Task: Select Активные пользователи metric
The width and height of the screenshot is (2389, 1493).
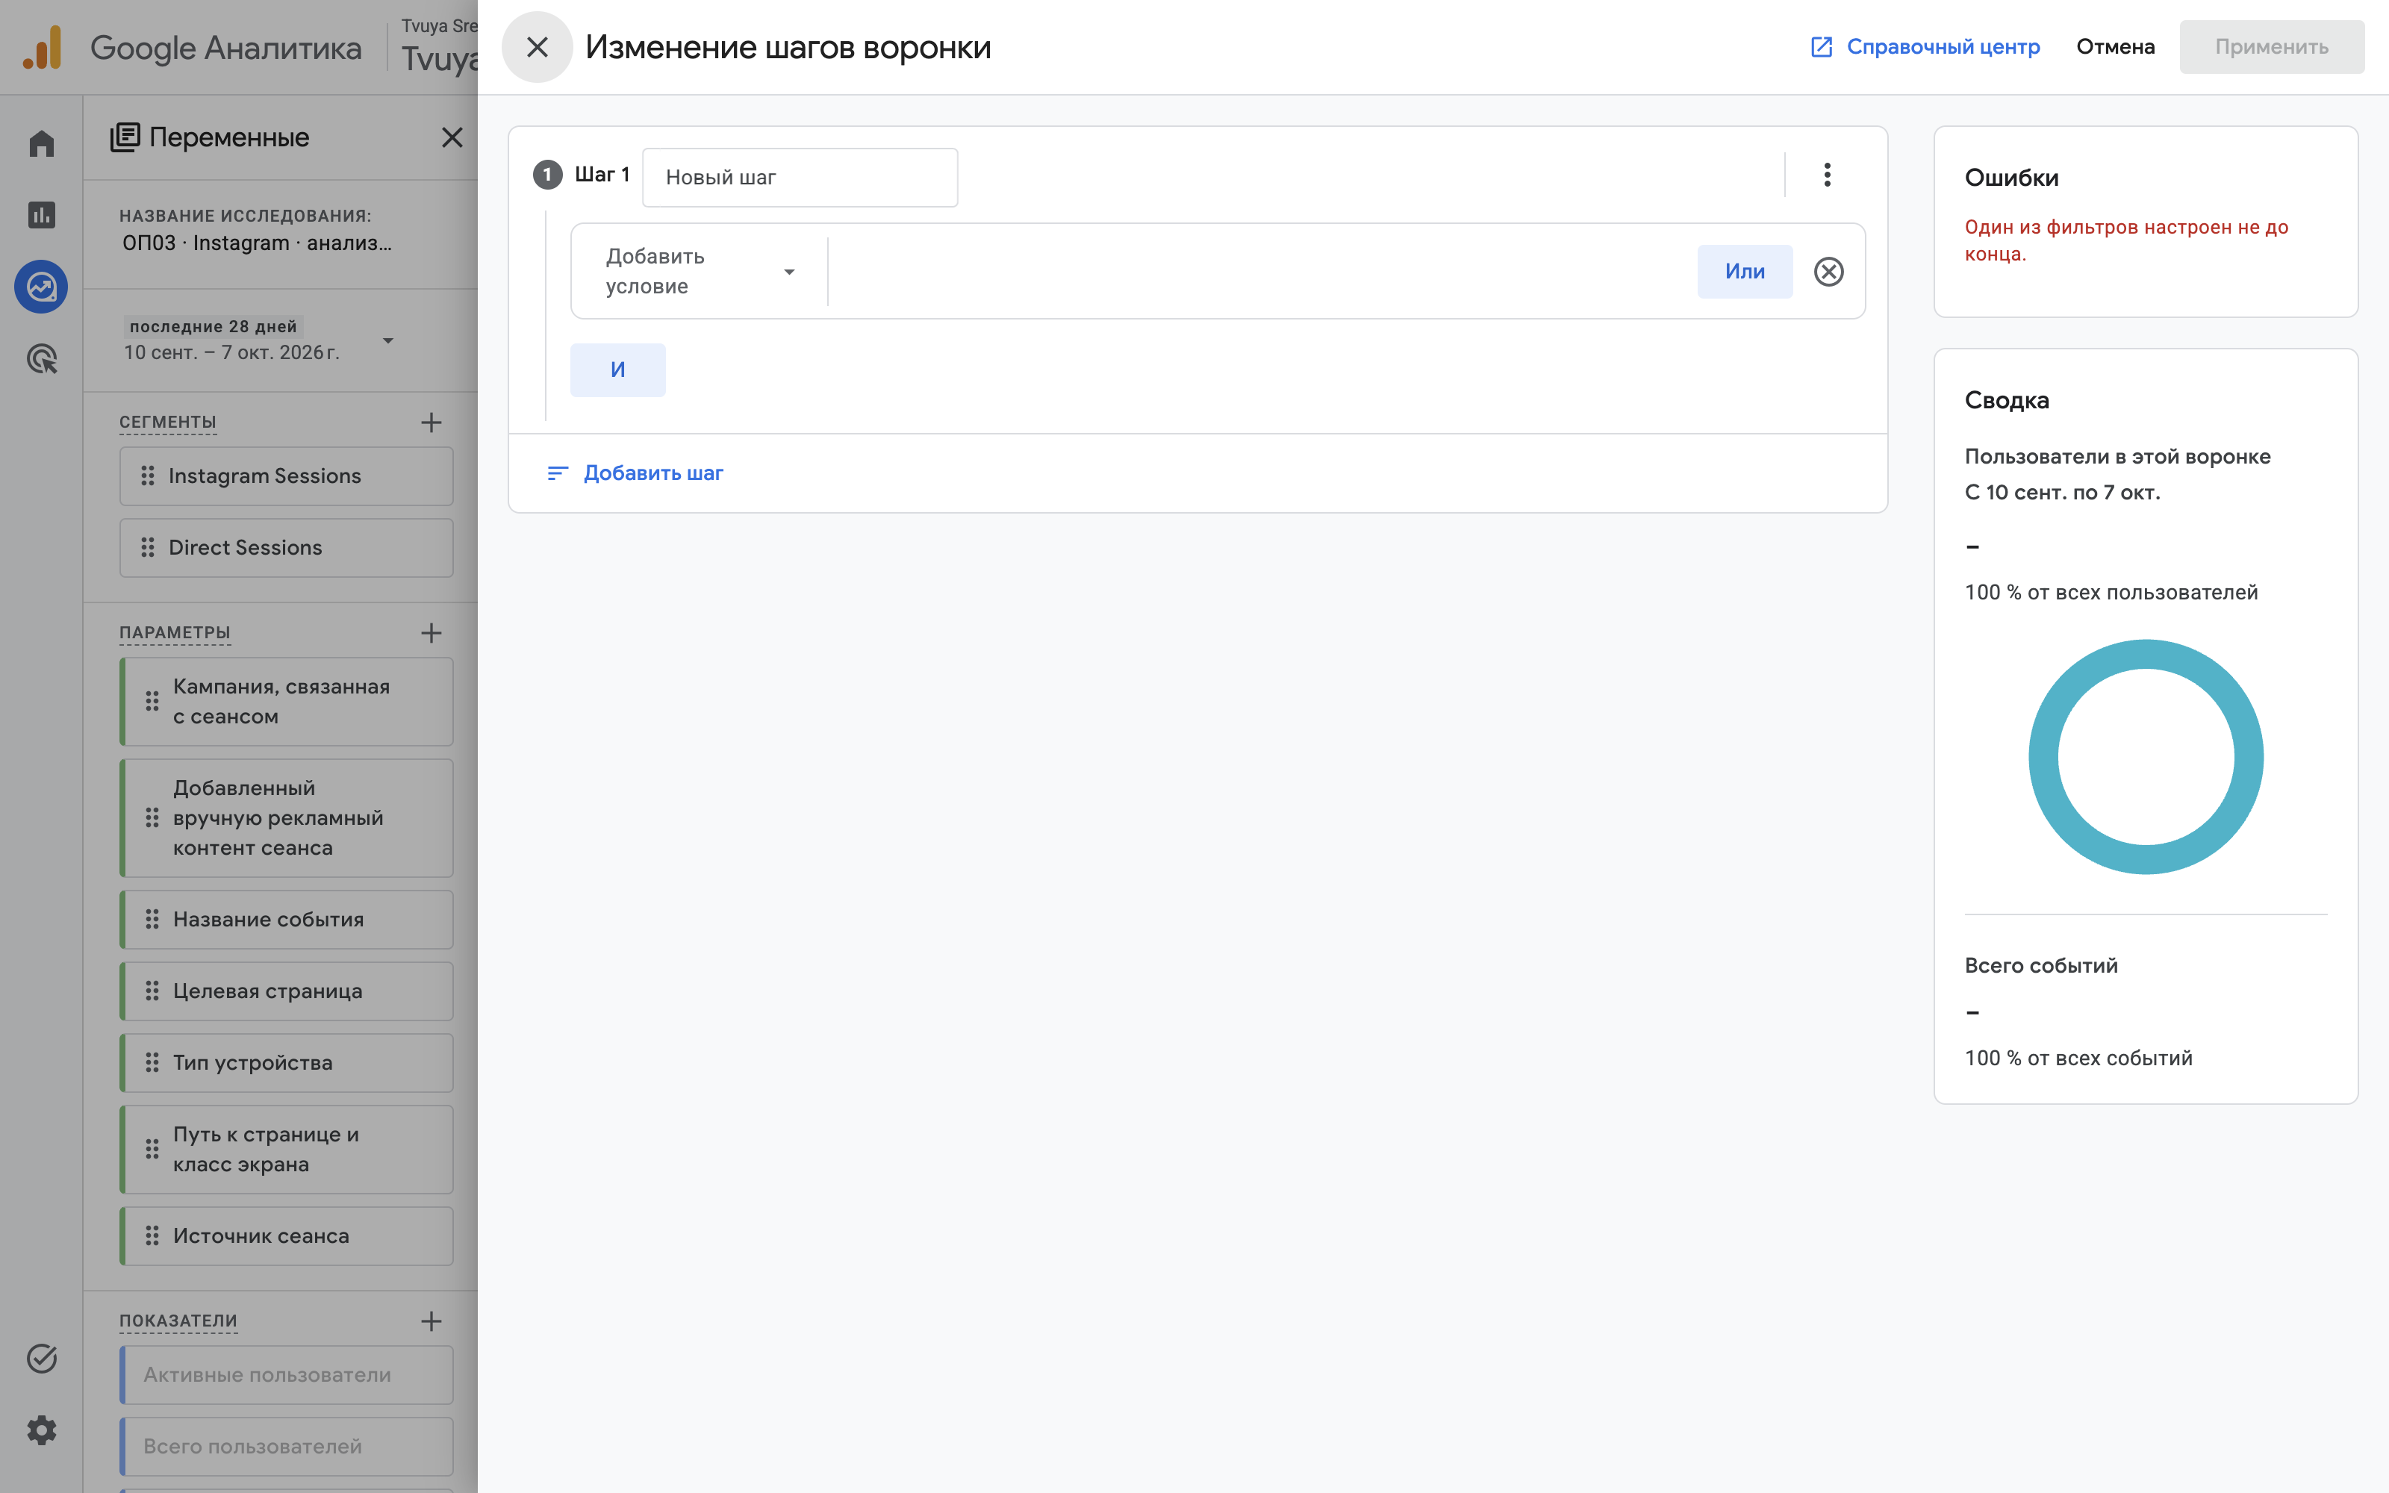Action: coord(286,1376)
